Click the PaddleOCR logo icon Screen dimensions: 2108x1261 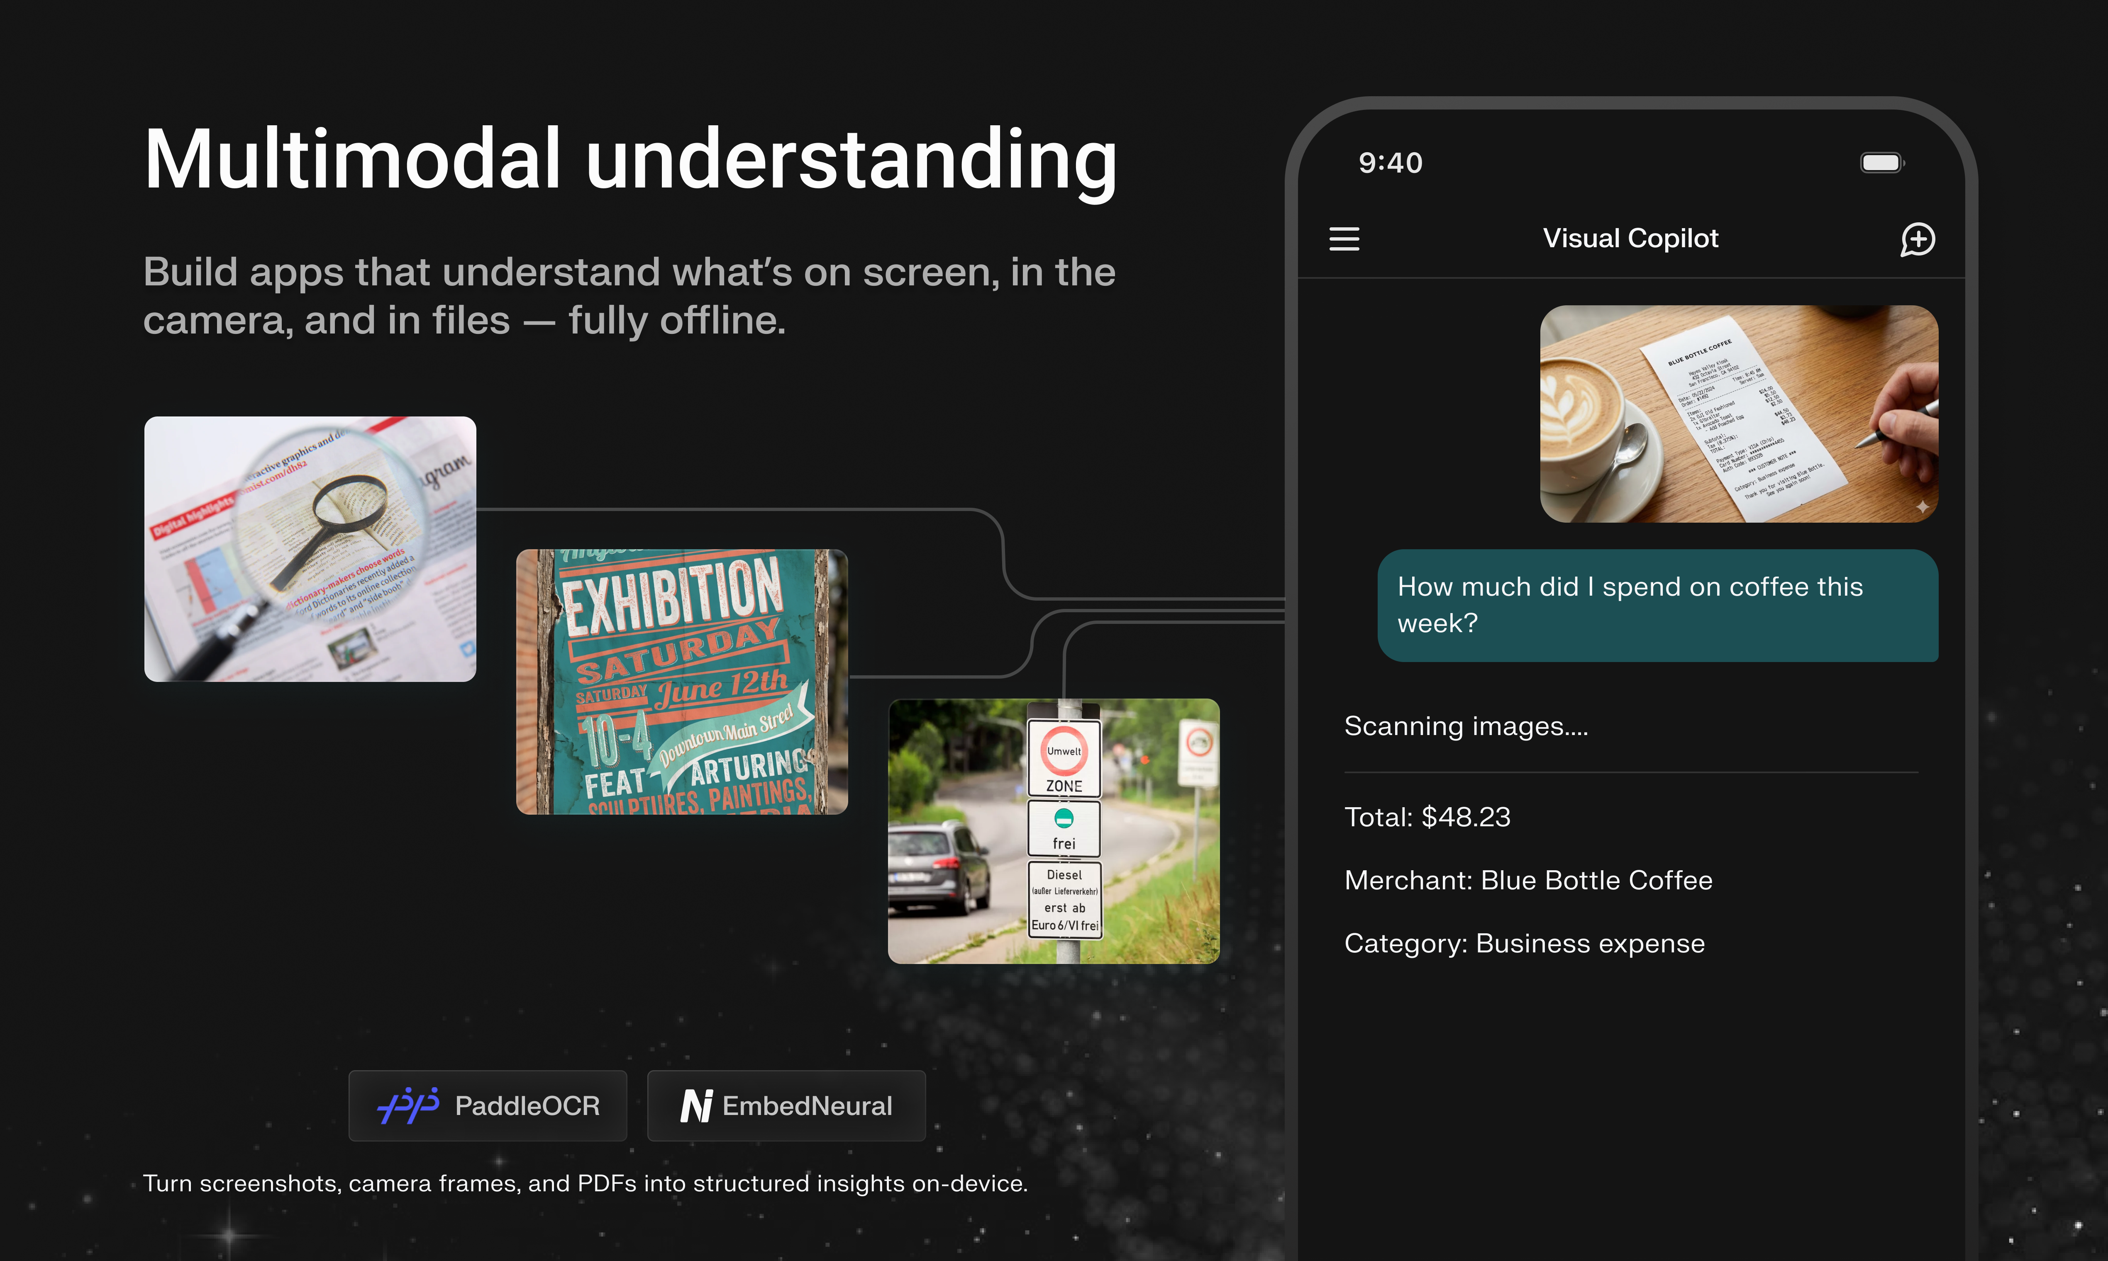[x=409, y=1105]
